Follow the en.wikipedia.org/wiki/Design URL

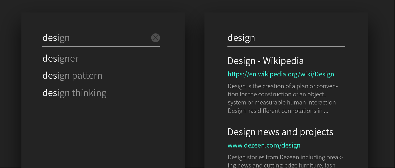pyautogui.click(x=281, y=74)
